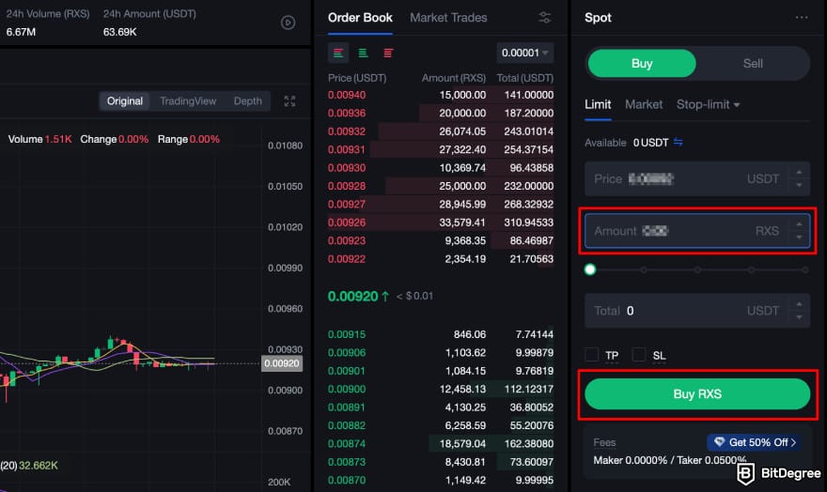This screenshot has width=827, height=492.
Task: Show both buy and sell orders view icon
Action: (338, 53)
